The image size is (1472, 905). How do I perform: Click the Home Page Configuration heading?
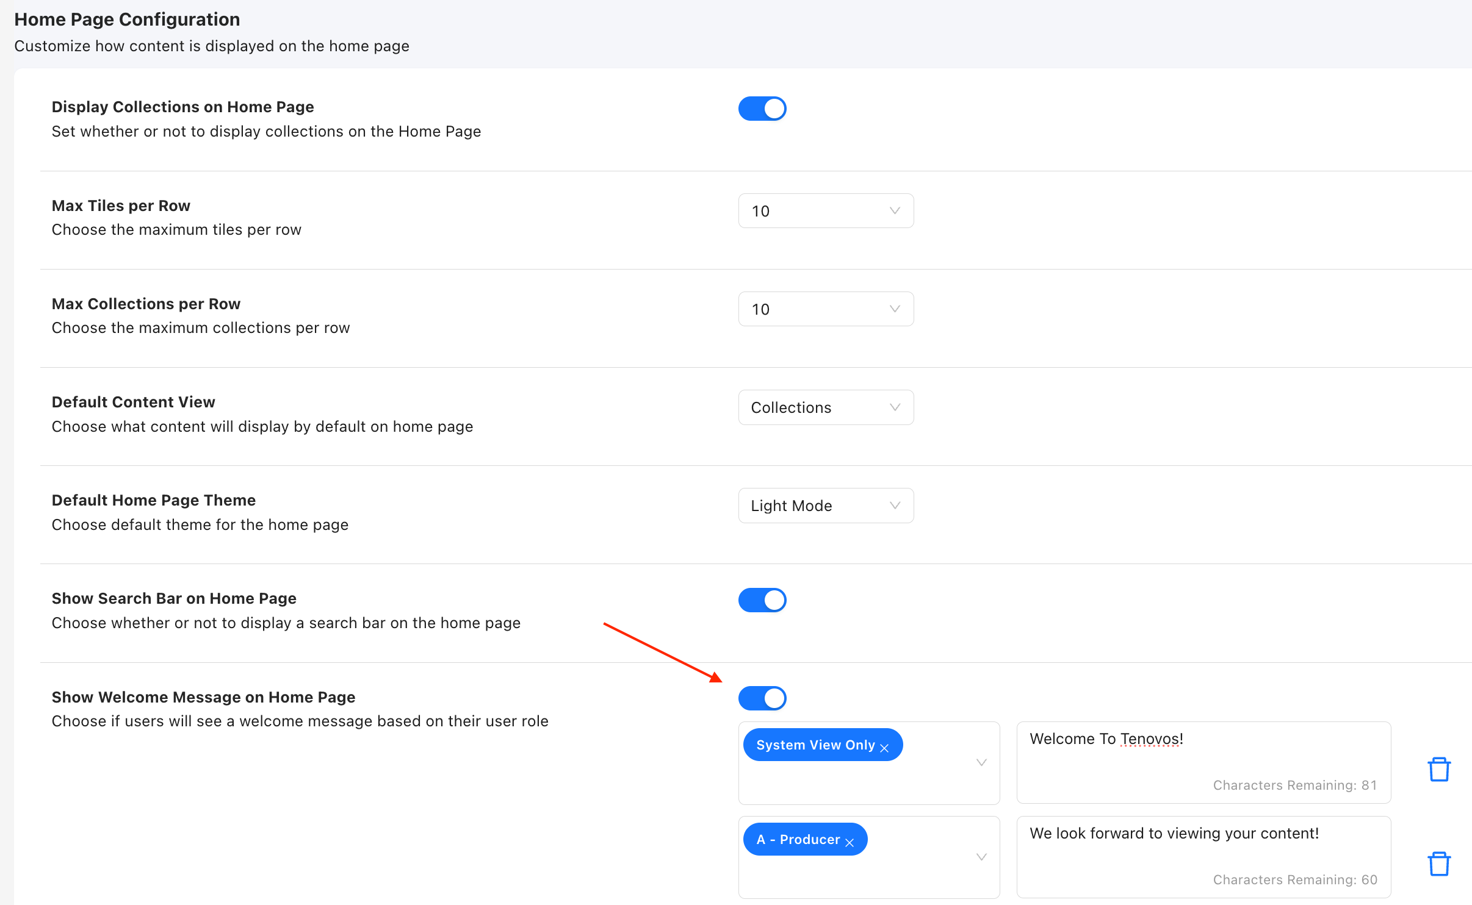tap(127, 20)
